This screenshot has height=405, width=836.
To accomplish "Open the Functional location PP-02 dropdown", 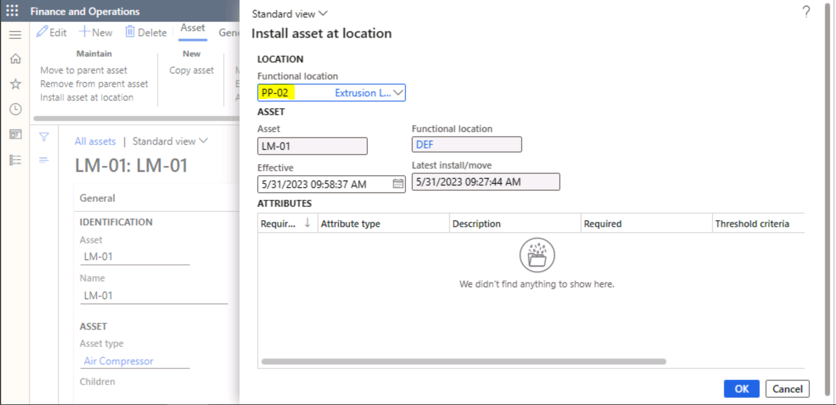I will [x=399, y=93].
